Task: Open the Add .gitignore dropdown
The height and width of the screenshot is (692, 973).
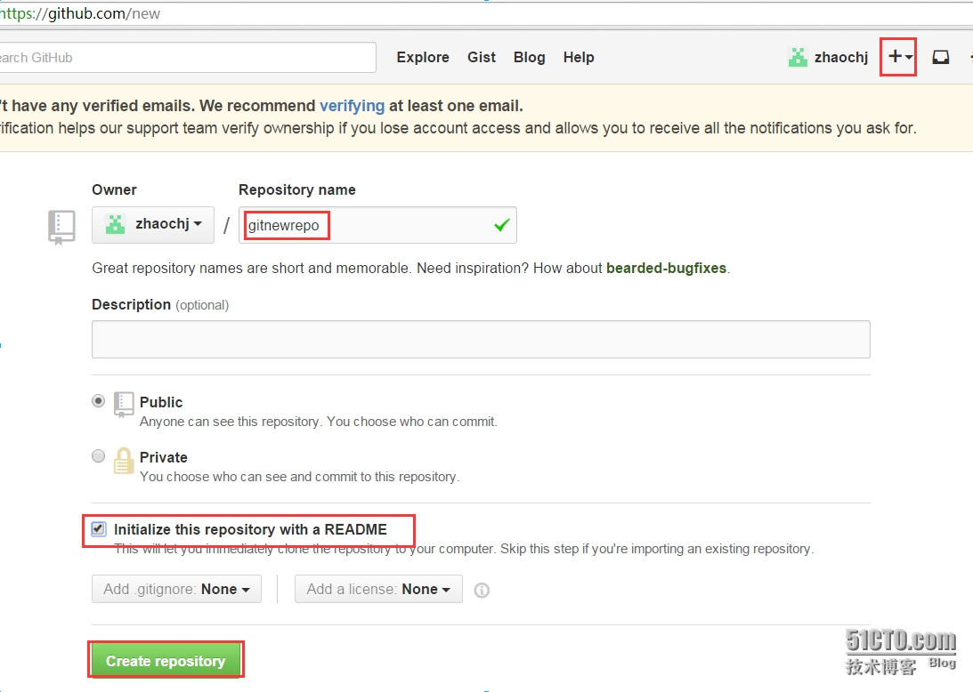Action: click(x=177, y=589)
